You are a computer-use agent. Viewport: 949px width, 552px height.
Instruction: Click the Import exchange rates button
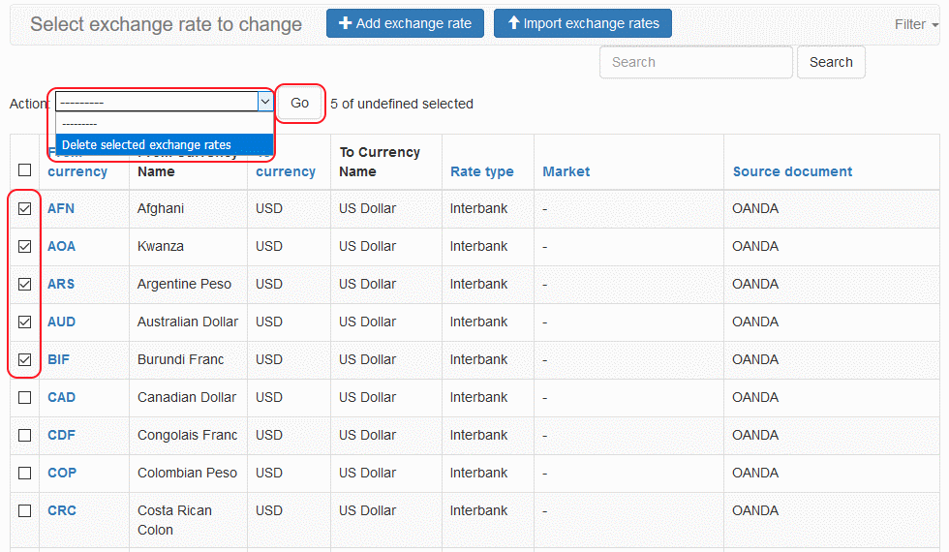(x=582, y=23)
